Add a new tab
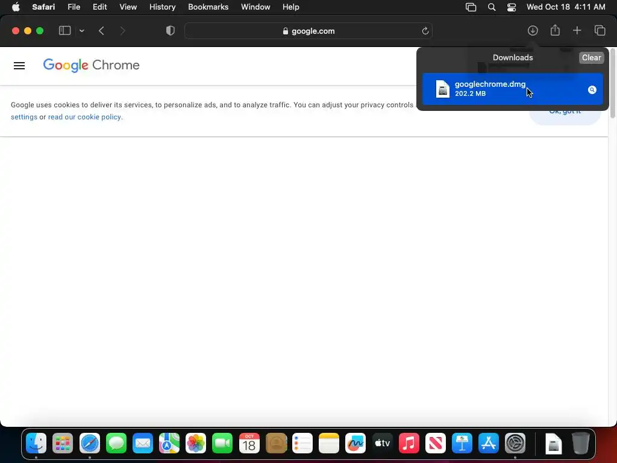The width and height of the screenshot is (617, 463). tap(577, 30)
